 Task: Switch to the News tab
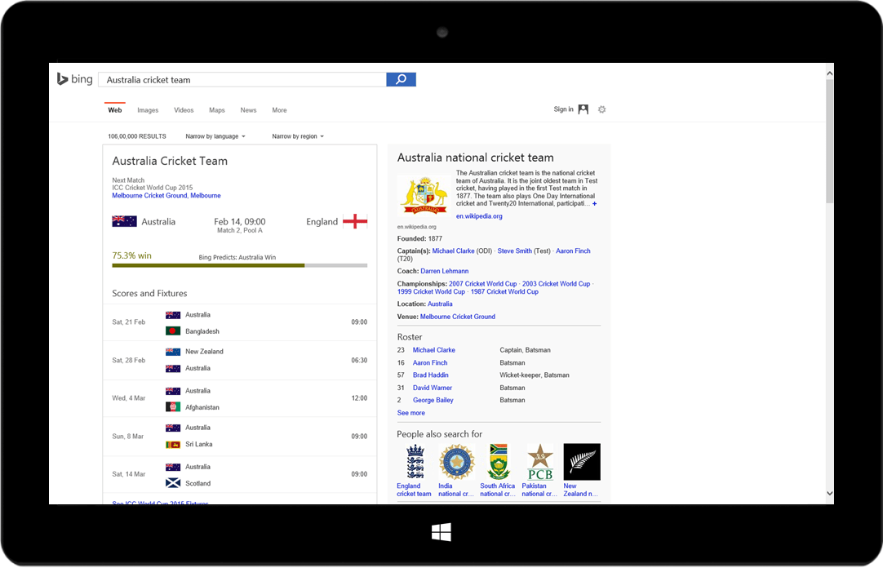(x=248, y=110)
